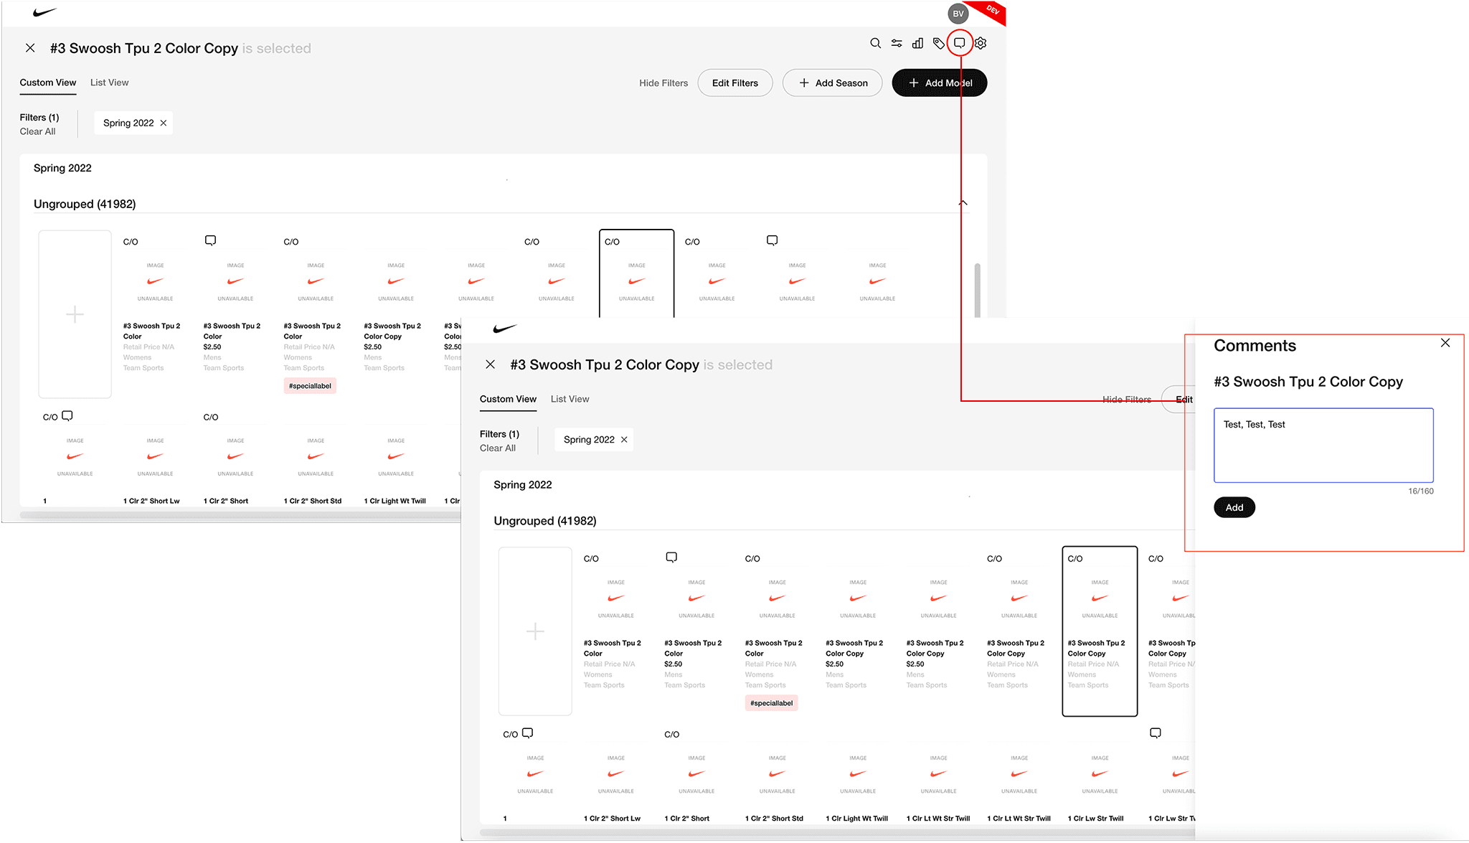Click Add button in Comments panel
Viewport: 1469px width, 843px height.
[x=1234, y=507]
